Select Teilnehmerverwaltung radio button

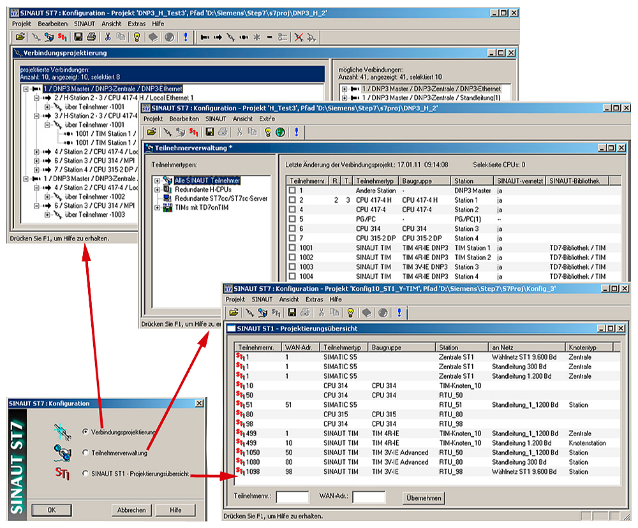coord(85,452)
